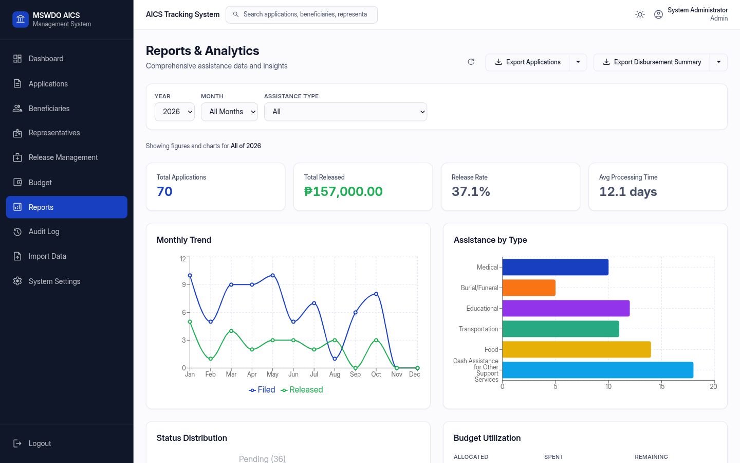
Task: Click the MSWDO AICS bank logo icon
Action: coord(21,20)
